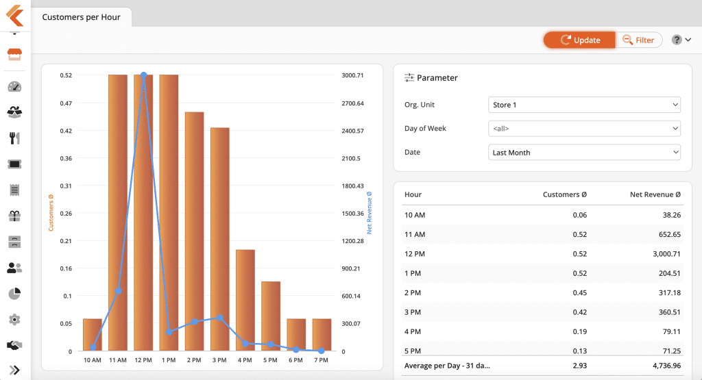Viewport: 702px width, 380px height.
Task: Click the 3 PM line data point
Action: [x=220, y=318]
